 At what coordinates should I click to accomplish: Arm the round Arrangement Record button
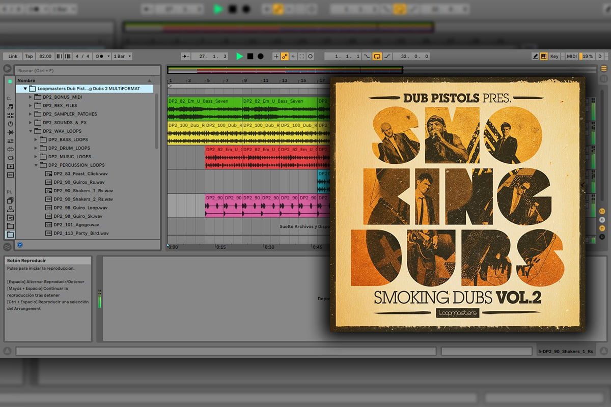[260, 56]
